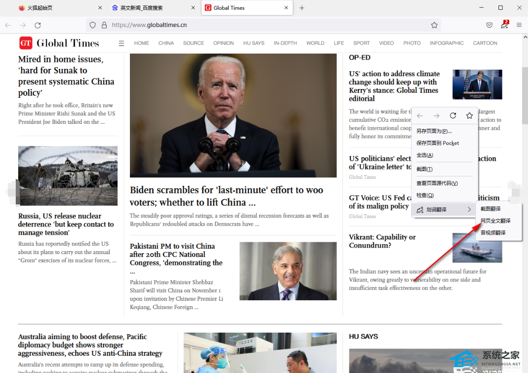528x373 pixels.
Task: Go to the VIDEO section
Action: [x=386, y=43]
